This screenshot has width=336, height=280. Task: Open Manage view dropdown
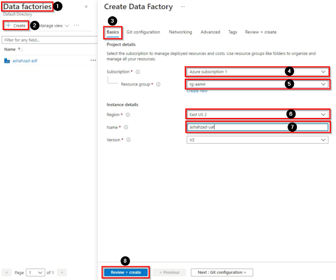click(x=54, y=26)
